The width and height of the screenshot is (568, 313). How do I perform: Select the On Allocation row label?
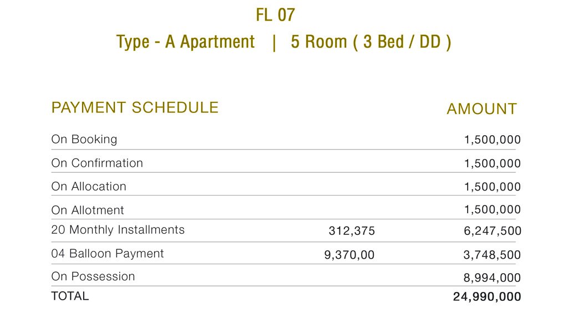pyautogui.click(x=89, y=186)
